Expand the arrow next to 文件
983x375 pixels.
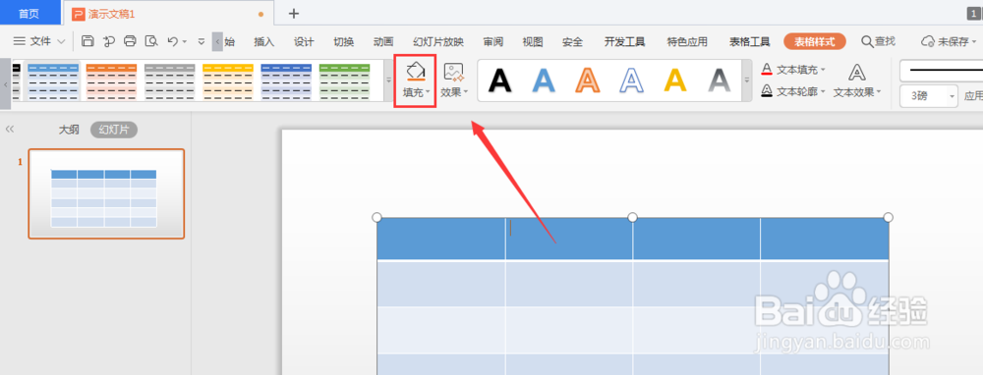61,42
